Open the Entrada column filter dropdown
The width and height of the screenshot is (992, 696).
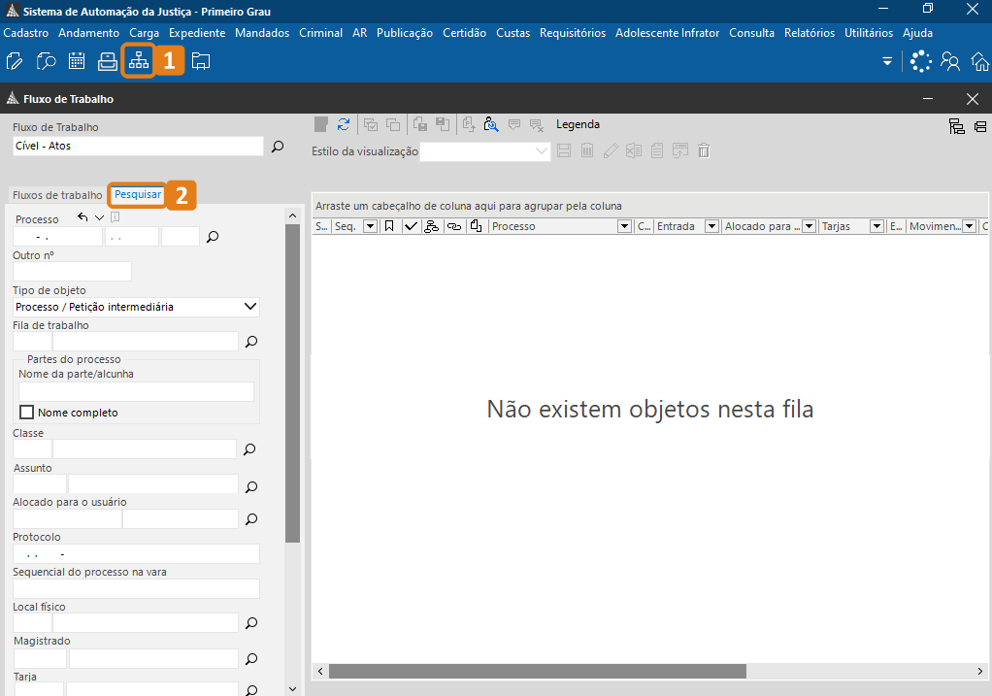pyautogui.click(x=712, y=226)
